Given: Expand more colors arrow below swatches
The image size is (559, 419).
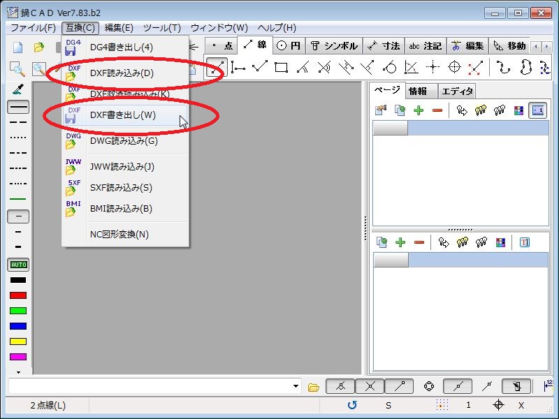Looking at the screenshot, I should coord(18,372).
